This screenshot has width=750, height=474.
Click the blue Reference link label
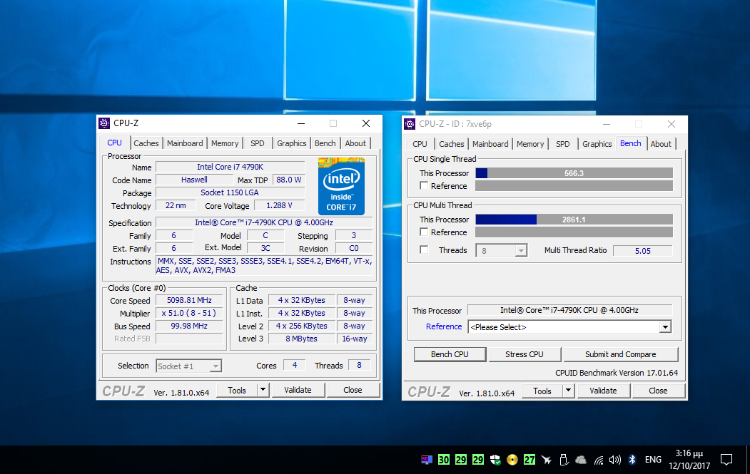(444, 326)
